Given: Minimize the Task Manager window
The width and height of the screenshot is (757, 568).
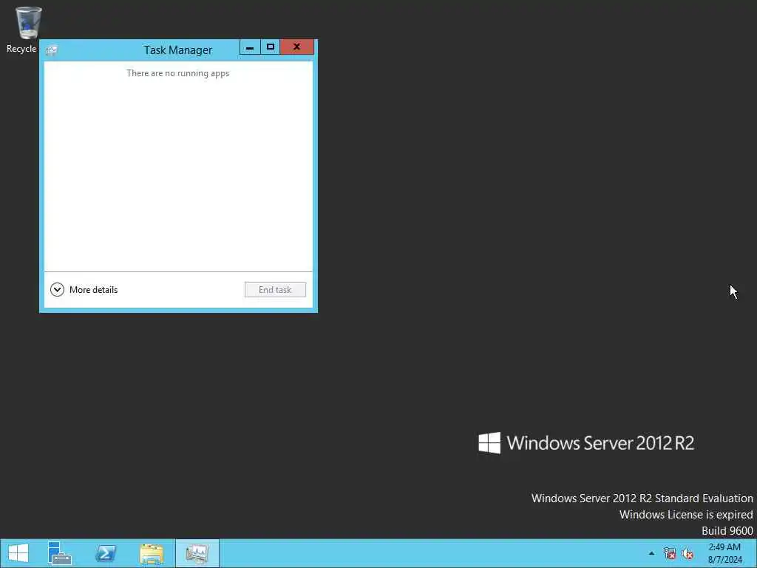Looking at the screenshot, I should 250,47.
